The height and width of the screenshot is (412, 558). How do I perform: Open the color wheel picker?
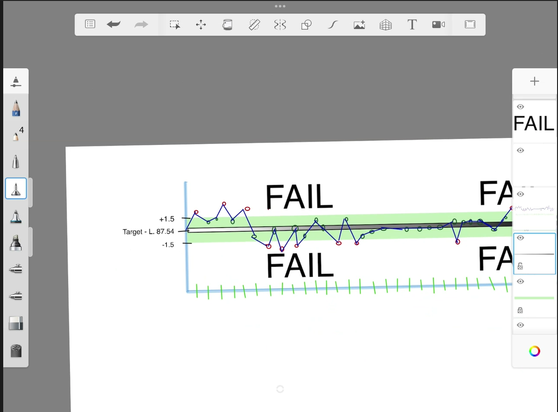click(535, 351)
